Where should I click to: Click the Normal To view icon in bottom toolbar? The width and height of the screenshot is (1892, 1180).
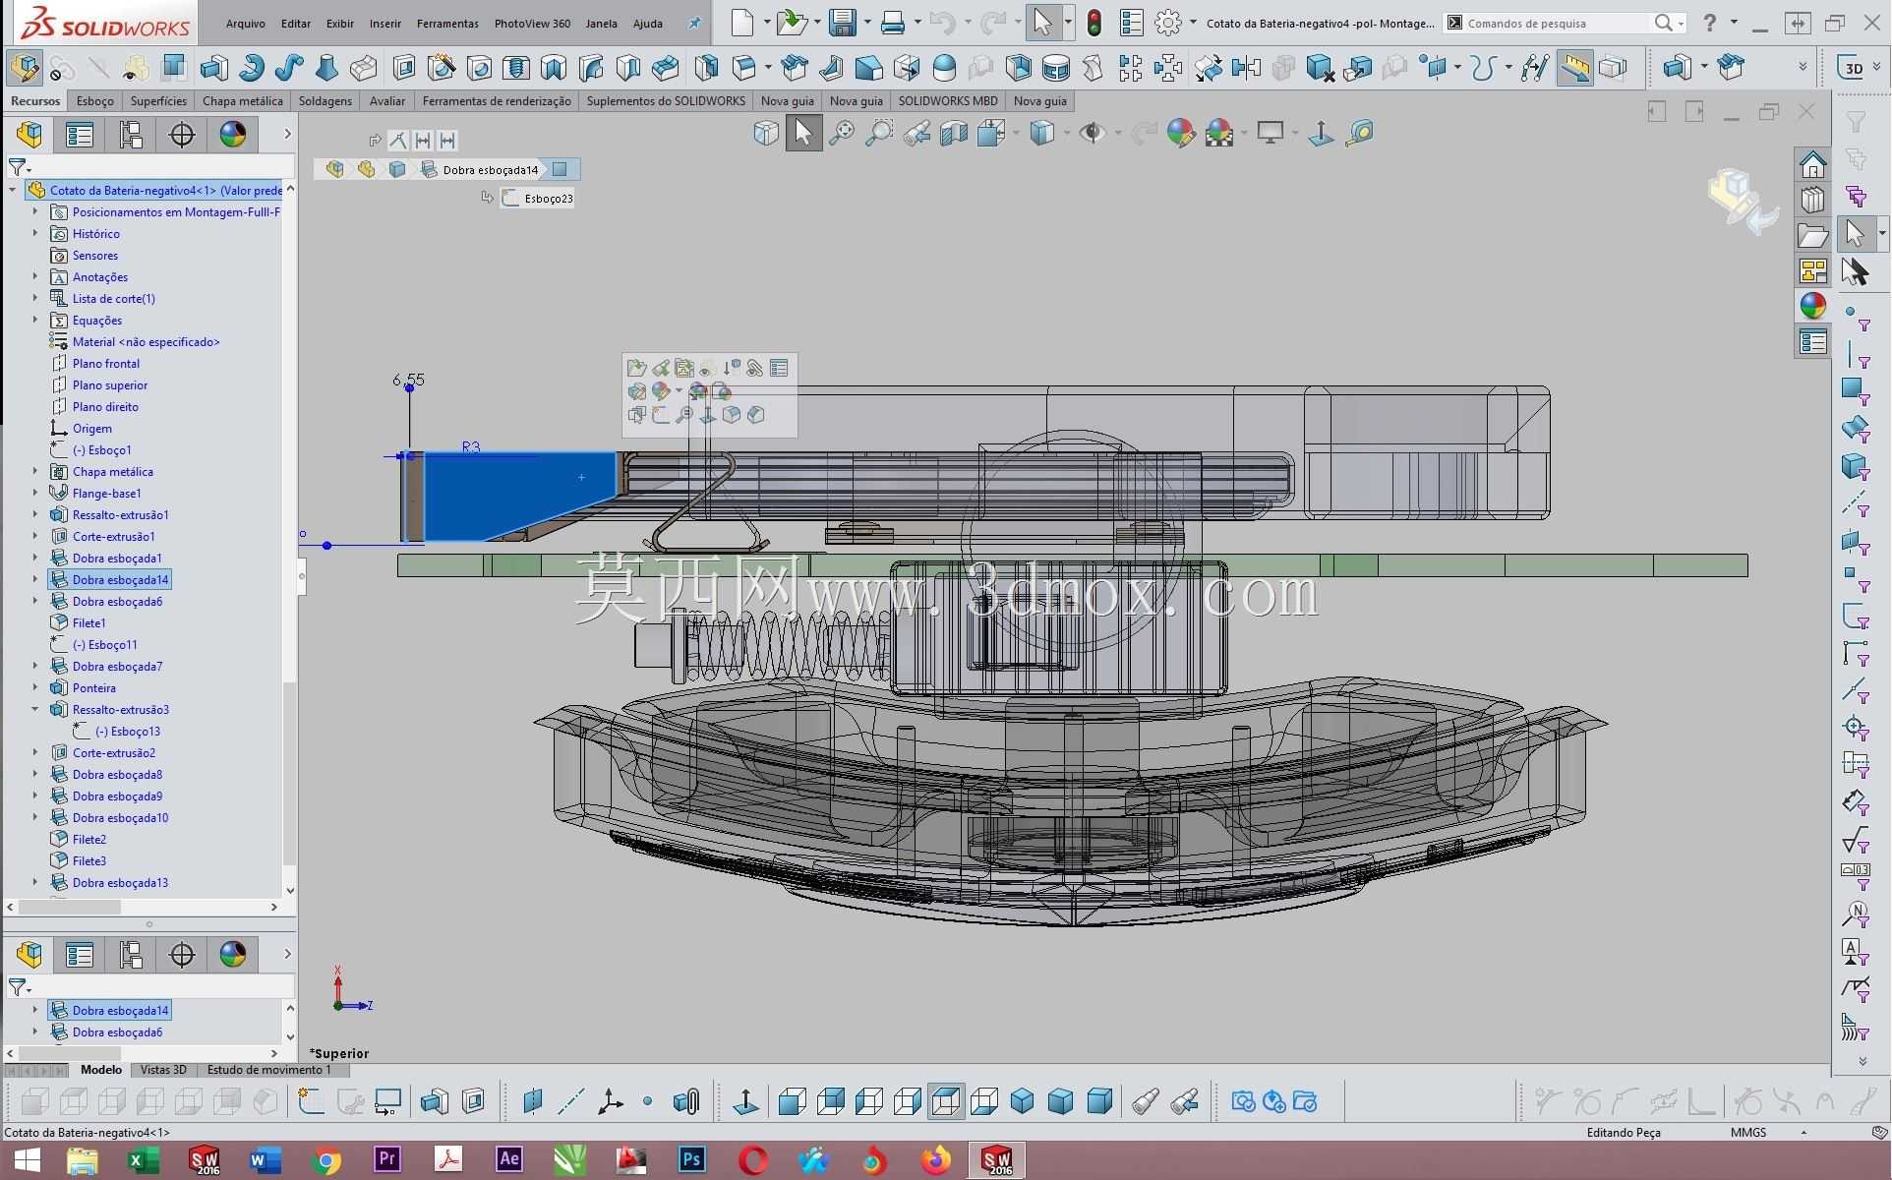pyautogui.click(x=746, y=1101)
